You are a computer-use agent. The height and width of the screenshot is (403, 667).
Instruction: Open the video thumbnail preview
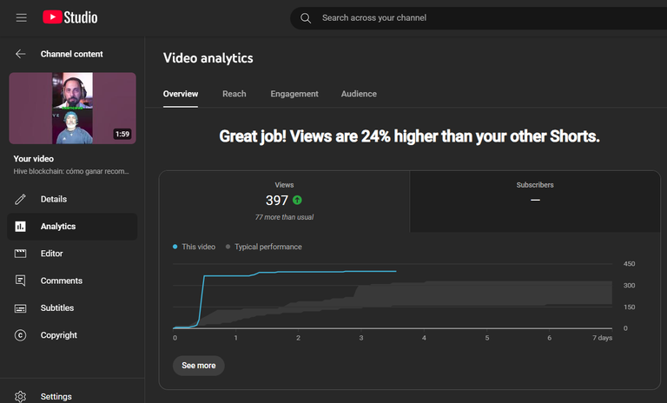[72, 108]
